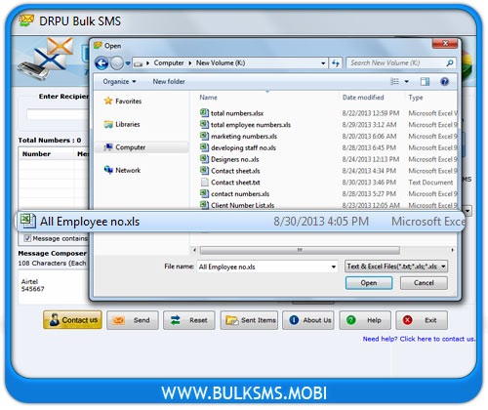Click the Airtel message composer text area
This screenshot has width=488, height=410.
tap(54, 288)
